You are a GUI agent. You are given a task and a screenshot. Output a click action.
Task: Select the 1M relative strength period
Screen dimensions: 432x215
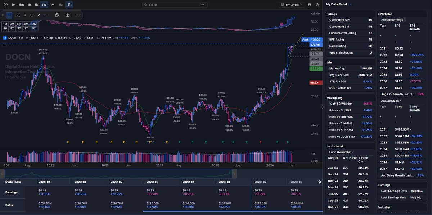click(5, 24)
